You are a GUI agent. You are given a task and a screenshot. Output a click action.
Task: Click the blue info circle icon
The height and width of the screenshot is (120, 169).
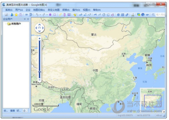coord(143,14)
